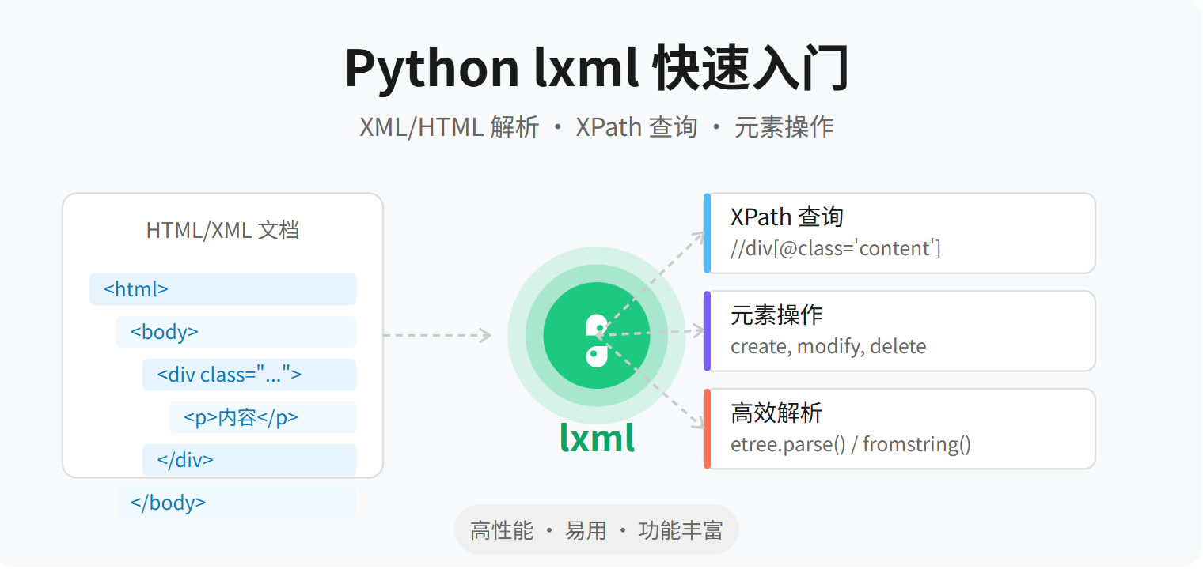Click the HTML/XML 文档 panel title

(222, 231)
